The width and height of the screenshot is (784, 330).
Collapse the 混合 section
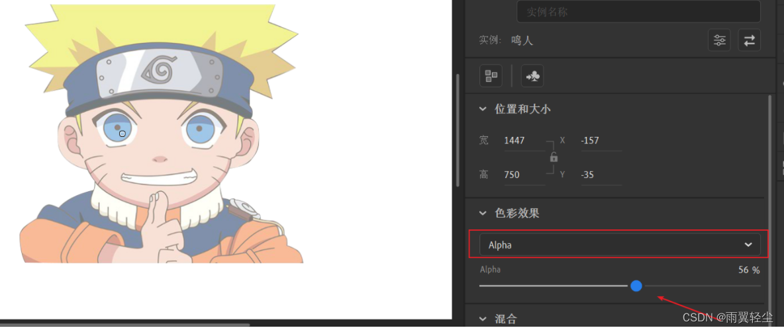pos(483,319)
